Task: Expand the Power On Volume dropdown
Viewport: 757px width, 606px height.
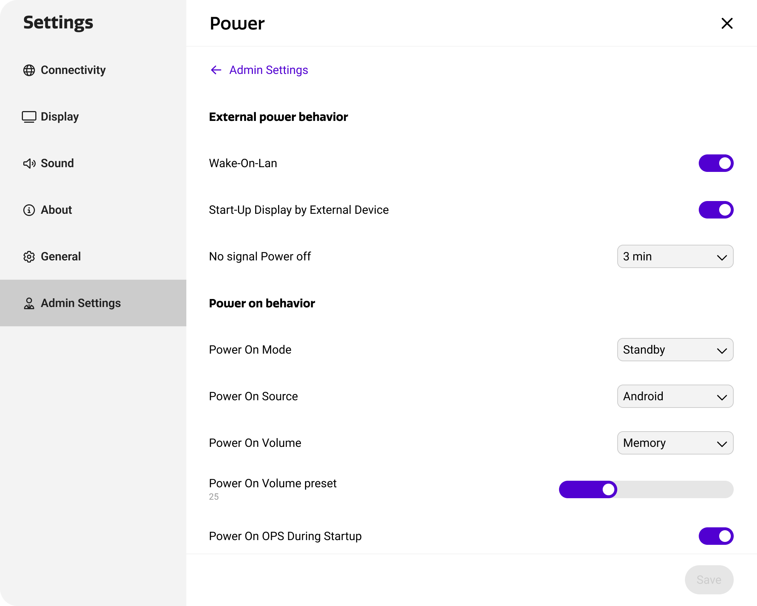Action: (675, 443)
